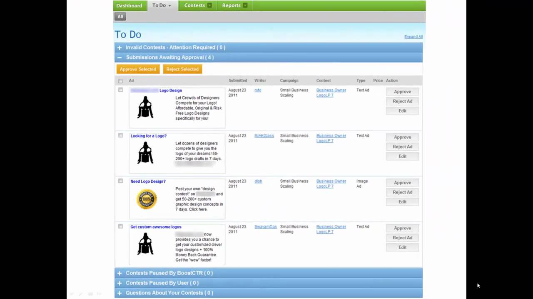Click the Type column header
The height and width of the screenshot is (299, 533).
click(x=361, y=81)
